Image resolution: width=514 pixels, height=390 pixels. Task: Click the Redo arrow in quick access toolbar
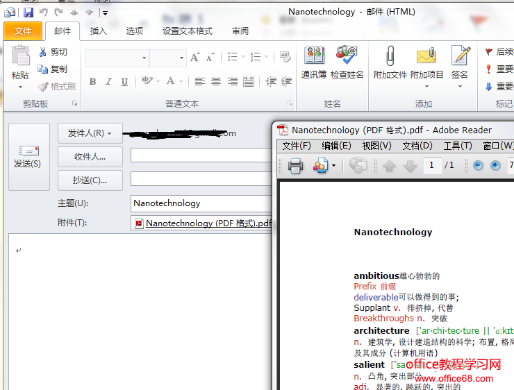[x=58, y=12]
